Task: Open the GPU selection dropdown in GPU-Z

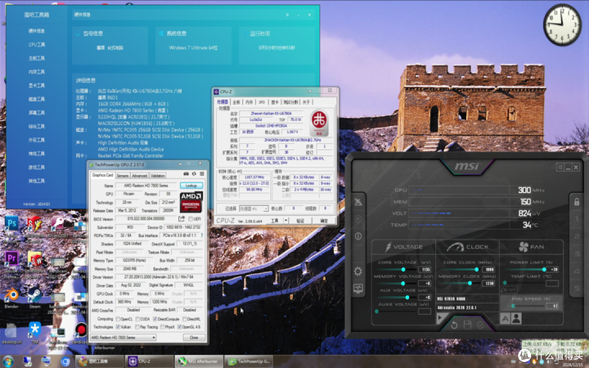Action: (x=123, y=337)
